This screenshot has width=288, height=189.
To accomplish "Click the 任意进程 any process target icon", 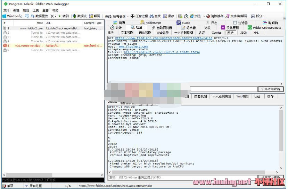I will point(139,16).
